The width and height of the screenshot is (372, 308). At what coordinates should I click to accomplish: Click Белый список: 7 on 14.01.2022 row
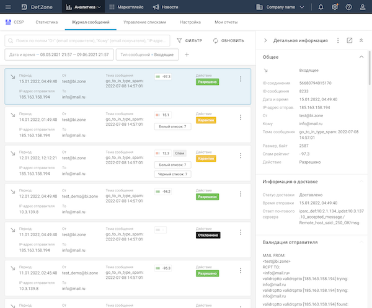click(173, 126)
